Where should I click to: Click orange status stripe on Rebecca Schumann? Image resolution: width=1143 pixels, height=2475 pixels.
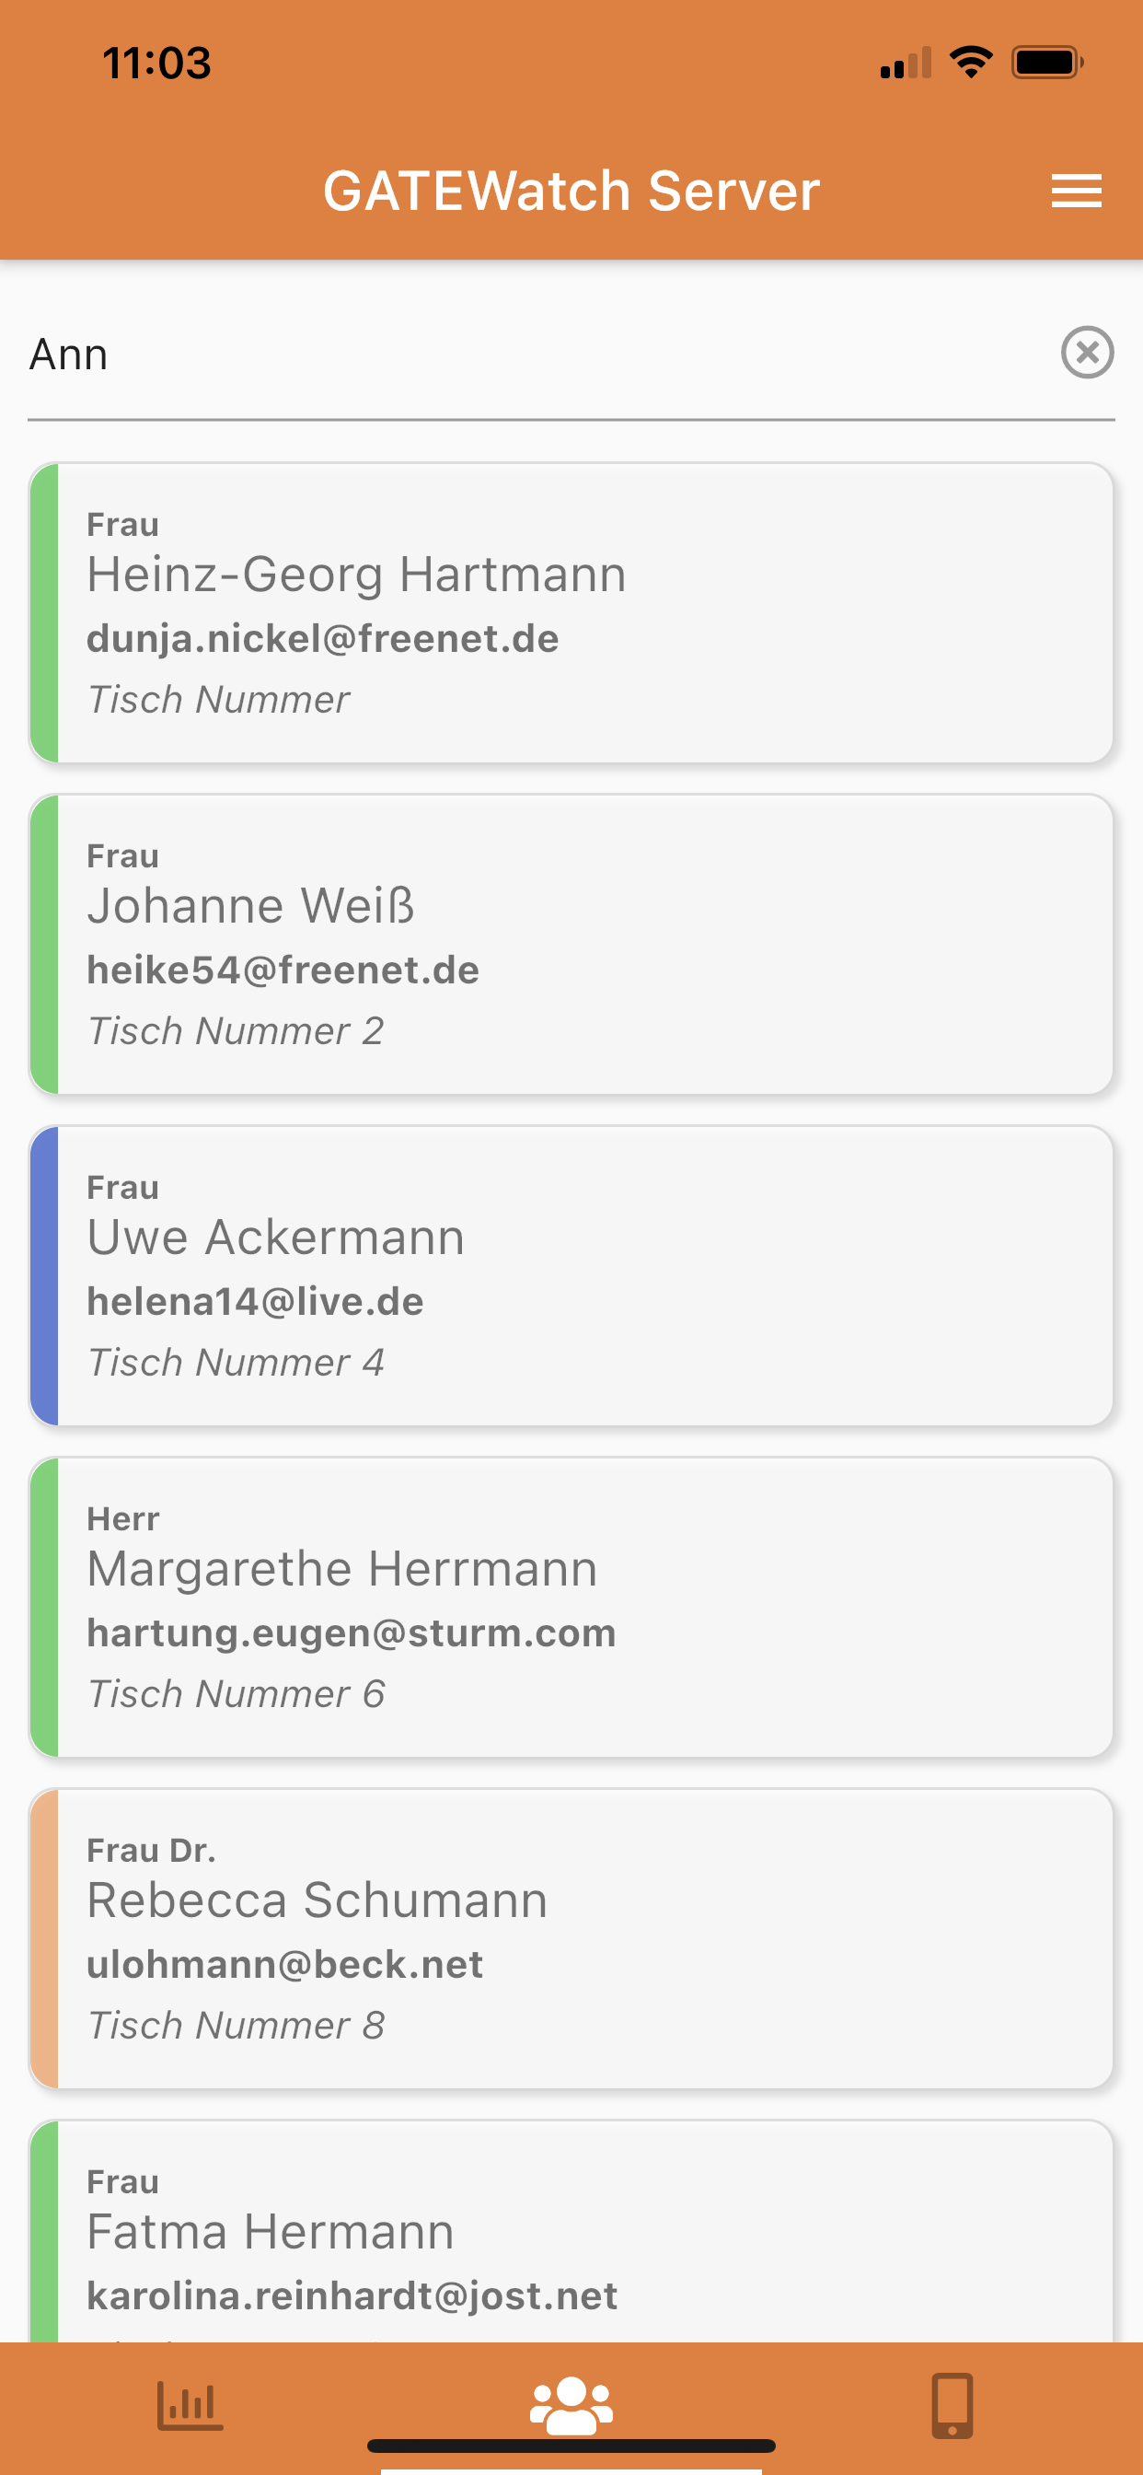pos(44,1939)
